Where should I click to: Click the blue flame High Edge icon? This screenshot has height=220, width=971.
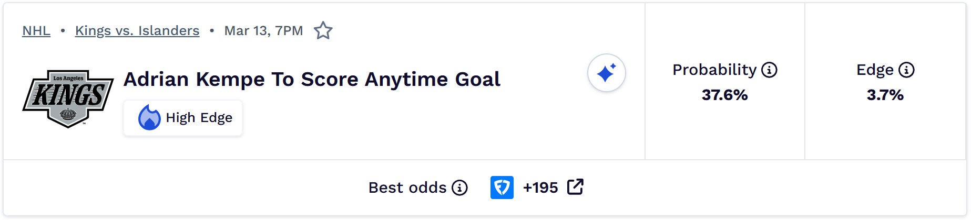(x=149, y=118)
